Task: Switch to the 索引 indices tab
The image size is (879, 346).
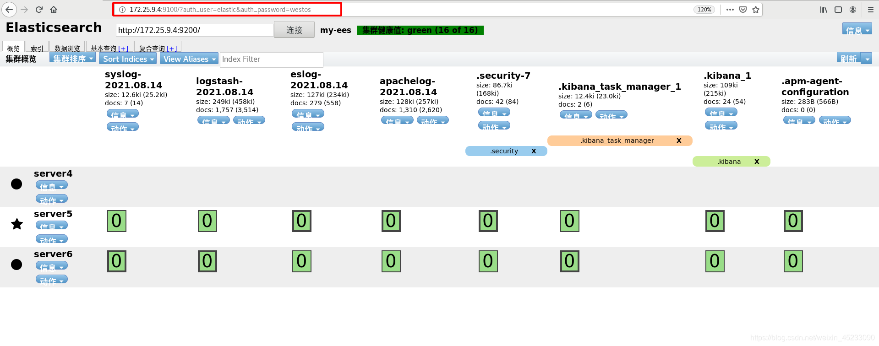Action: [x=37, y=48]
